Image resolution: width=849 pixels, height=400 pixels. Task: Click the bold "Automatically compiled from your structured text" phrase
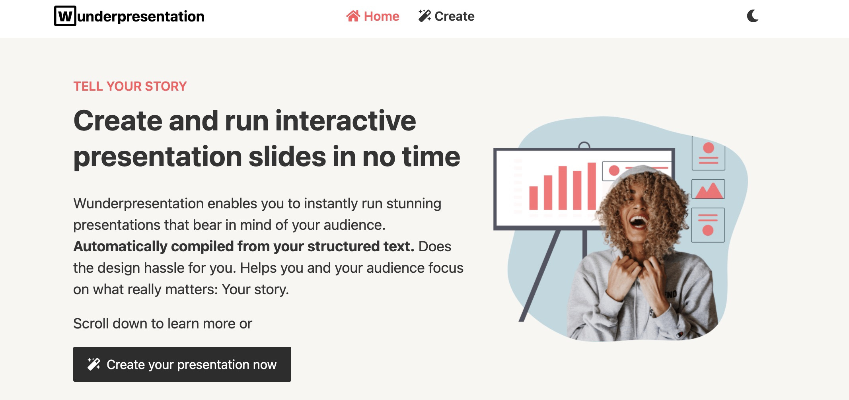[243, 246]
